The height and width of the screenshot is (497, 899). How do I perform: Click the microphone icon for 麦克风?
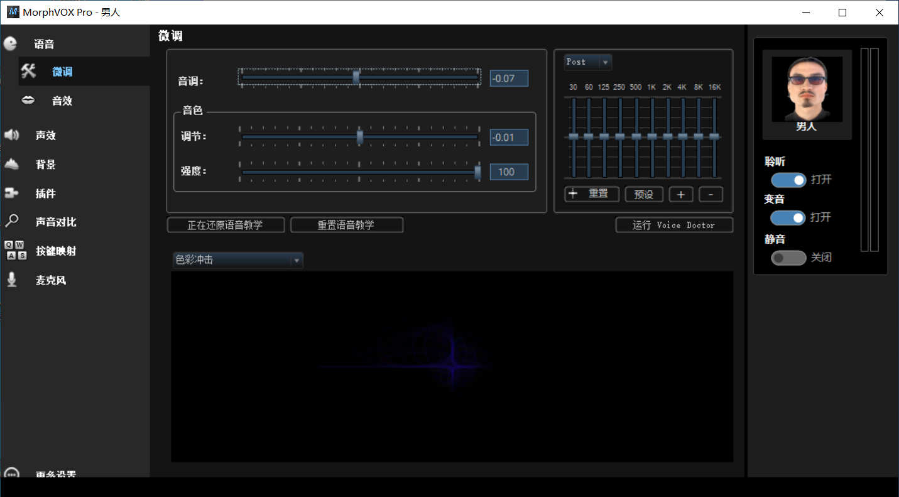12,280
